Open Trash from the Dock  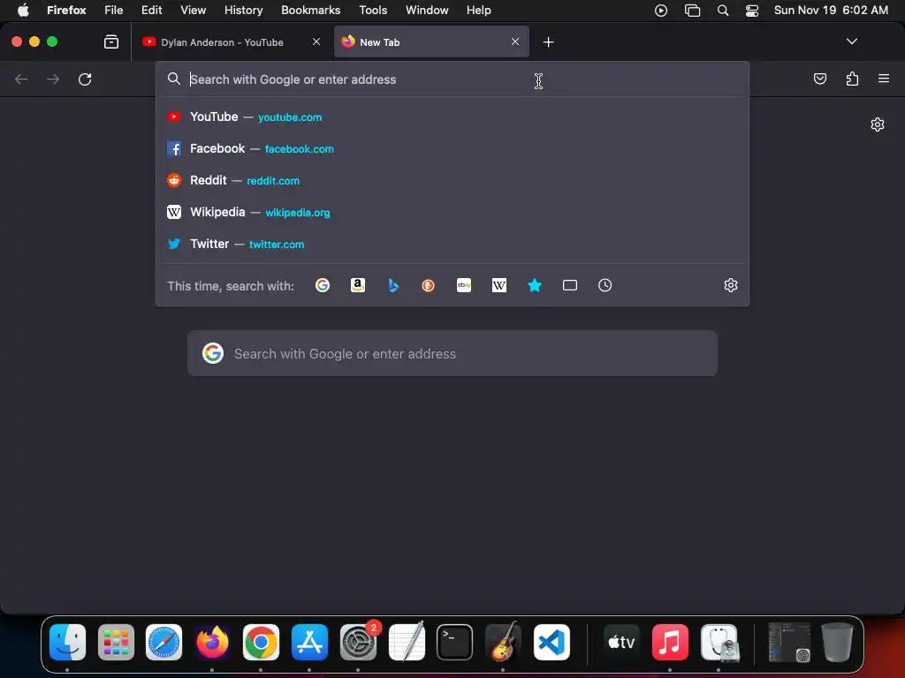[x=837, y=643]
